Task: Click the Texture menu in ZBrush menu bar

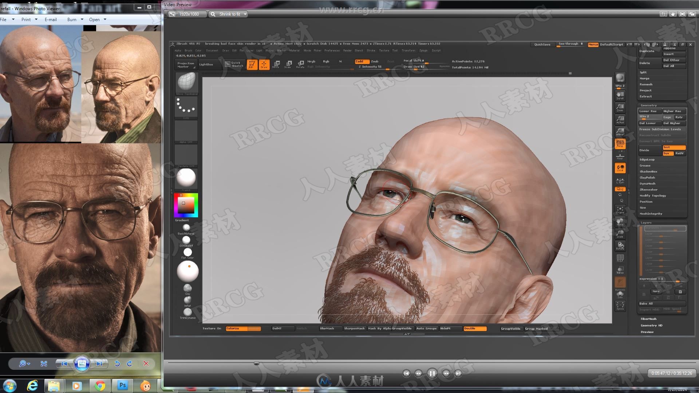Action: pyautogui.click(x=384, y=50)
